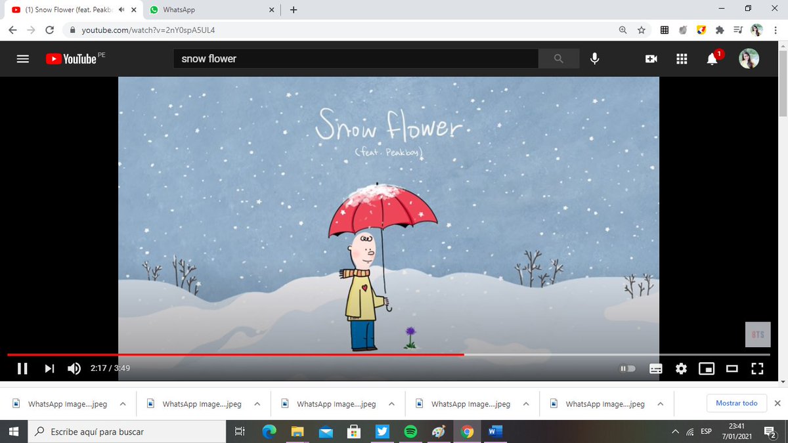The height and width of the screenshot is (443, 788).
Task: Open the media control music-note icon
Action: click(x=738, y=30)
